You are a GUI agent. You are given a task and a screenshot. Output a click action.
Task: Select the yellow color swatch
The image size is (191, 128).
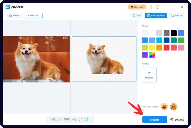coord(152,48)
